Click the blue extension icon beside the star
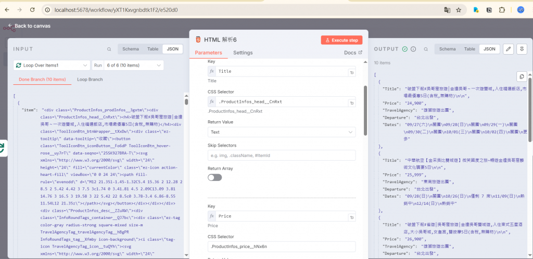533x259 pixels. click(x=476, y=10)
